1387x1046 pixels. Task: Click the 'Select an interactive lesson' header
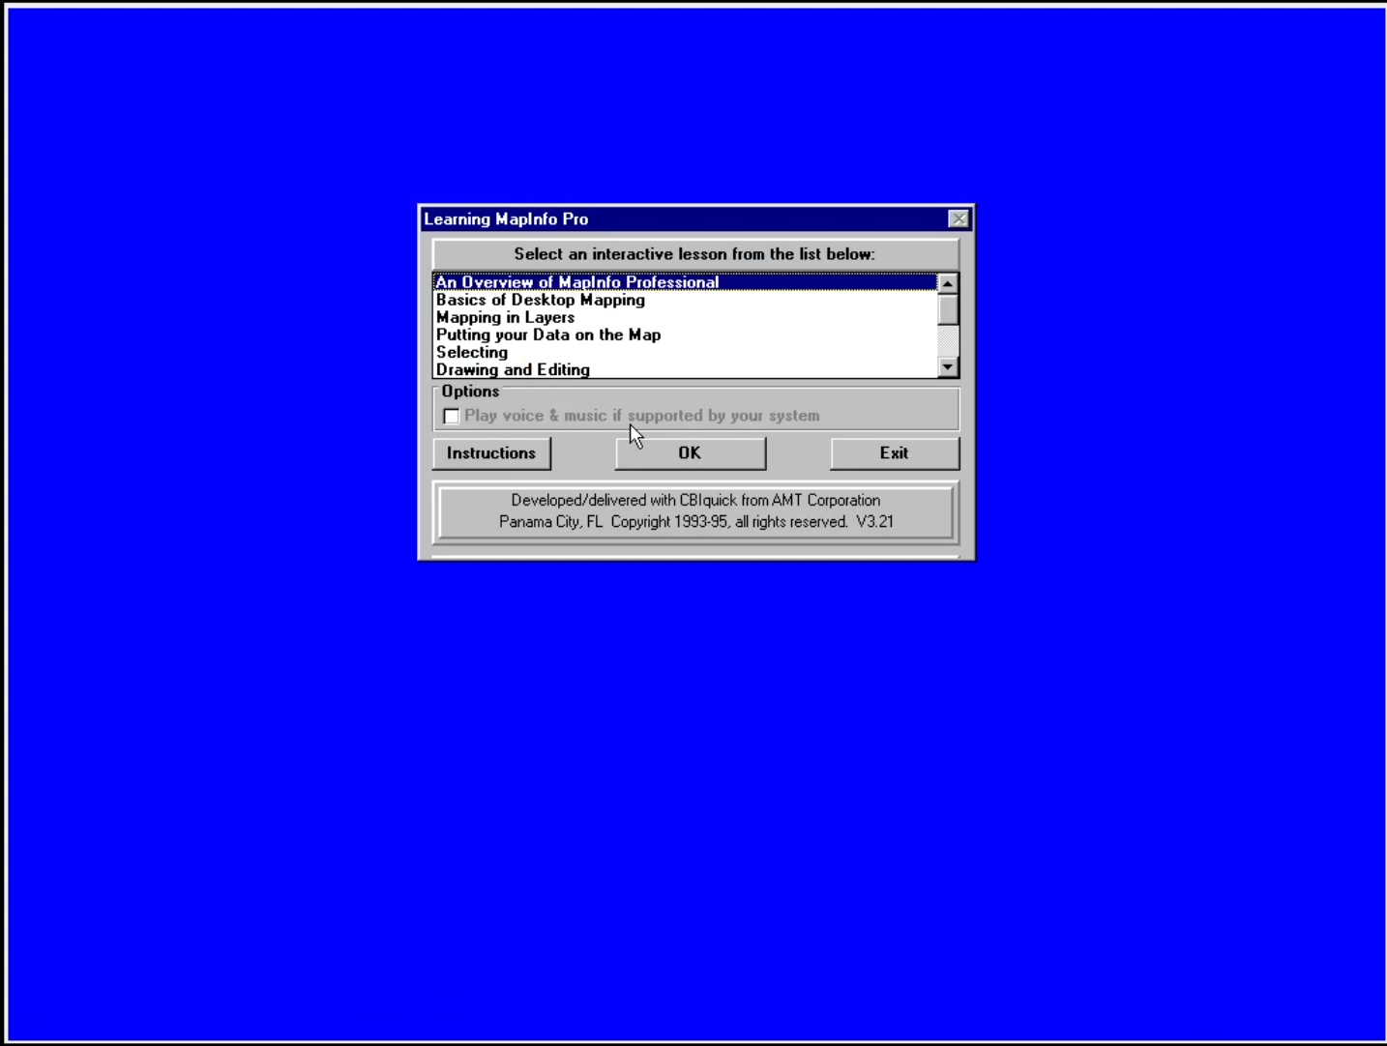click(x=694, y=254)
